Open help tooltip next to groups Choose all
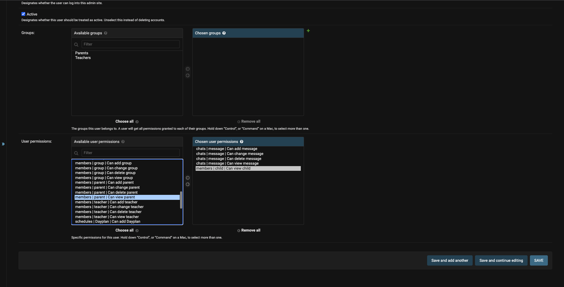Image resolution: width=564 pixels, height=287 pixels. 137,121
